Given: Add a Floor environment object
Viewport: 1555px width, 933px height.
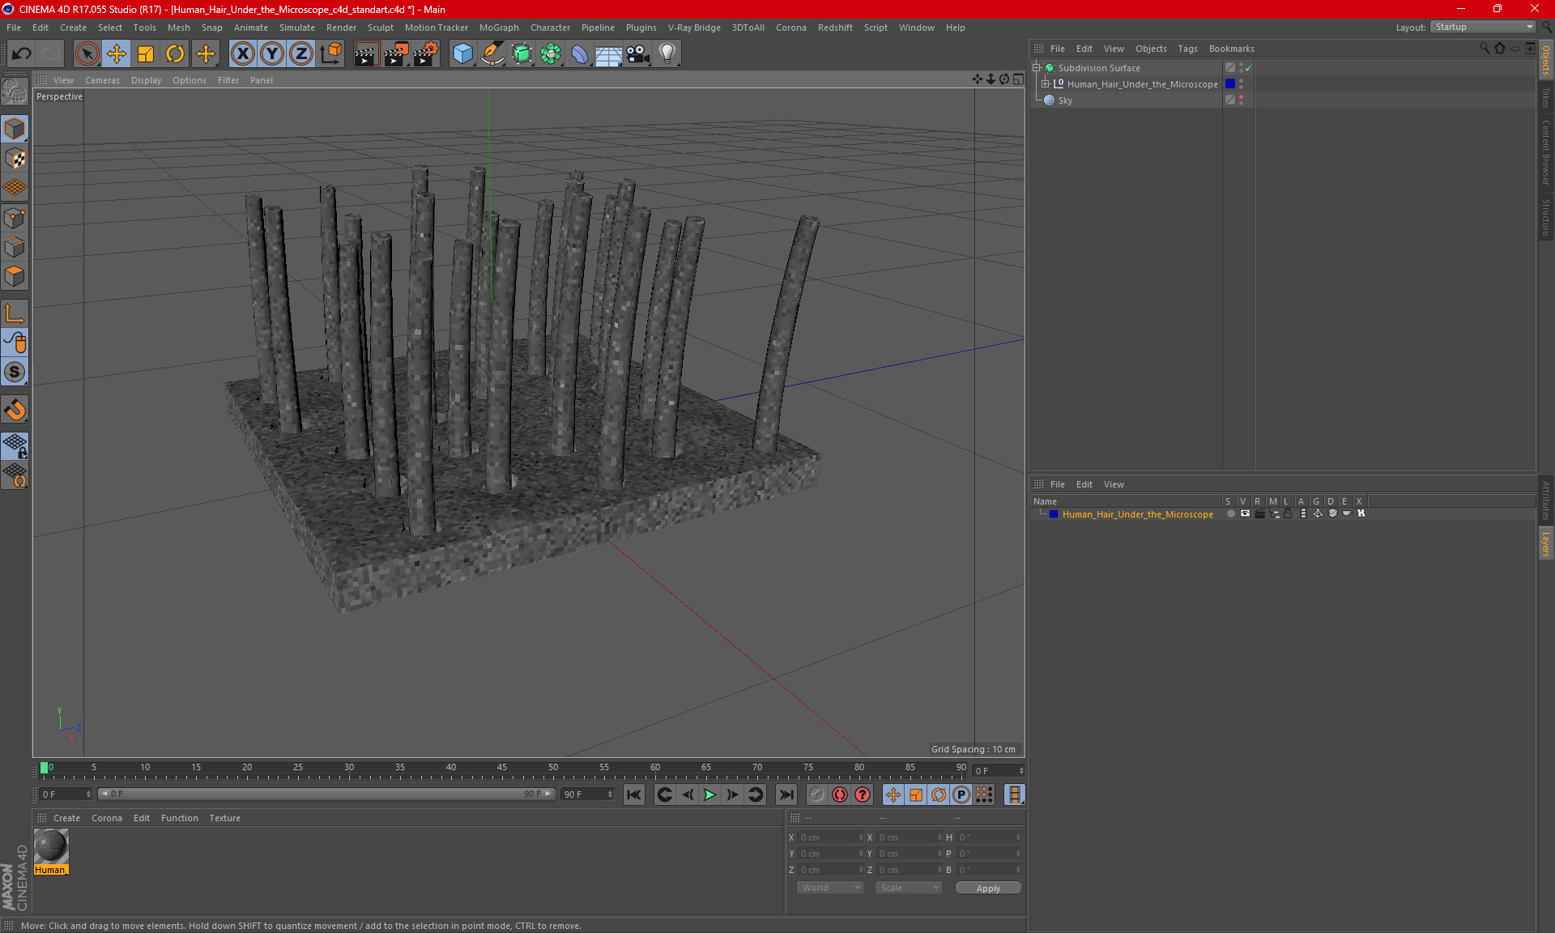Looking at the screenshot, I should click(608, 54).
